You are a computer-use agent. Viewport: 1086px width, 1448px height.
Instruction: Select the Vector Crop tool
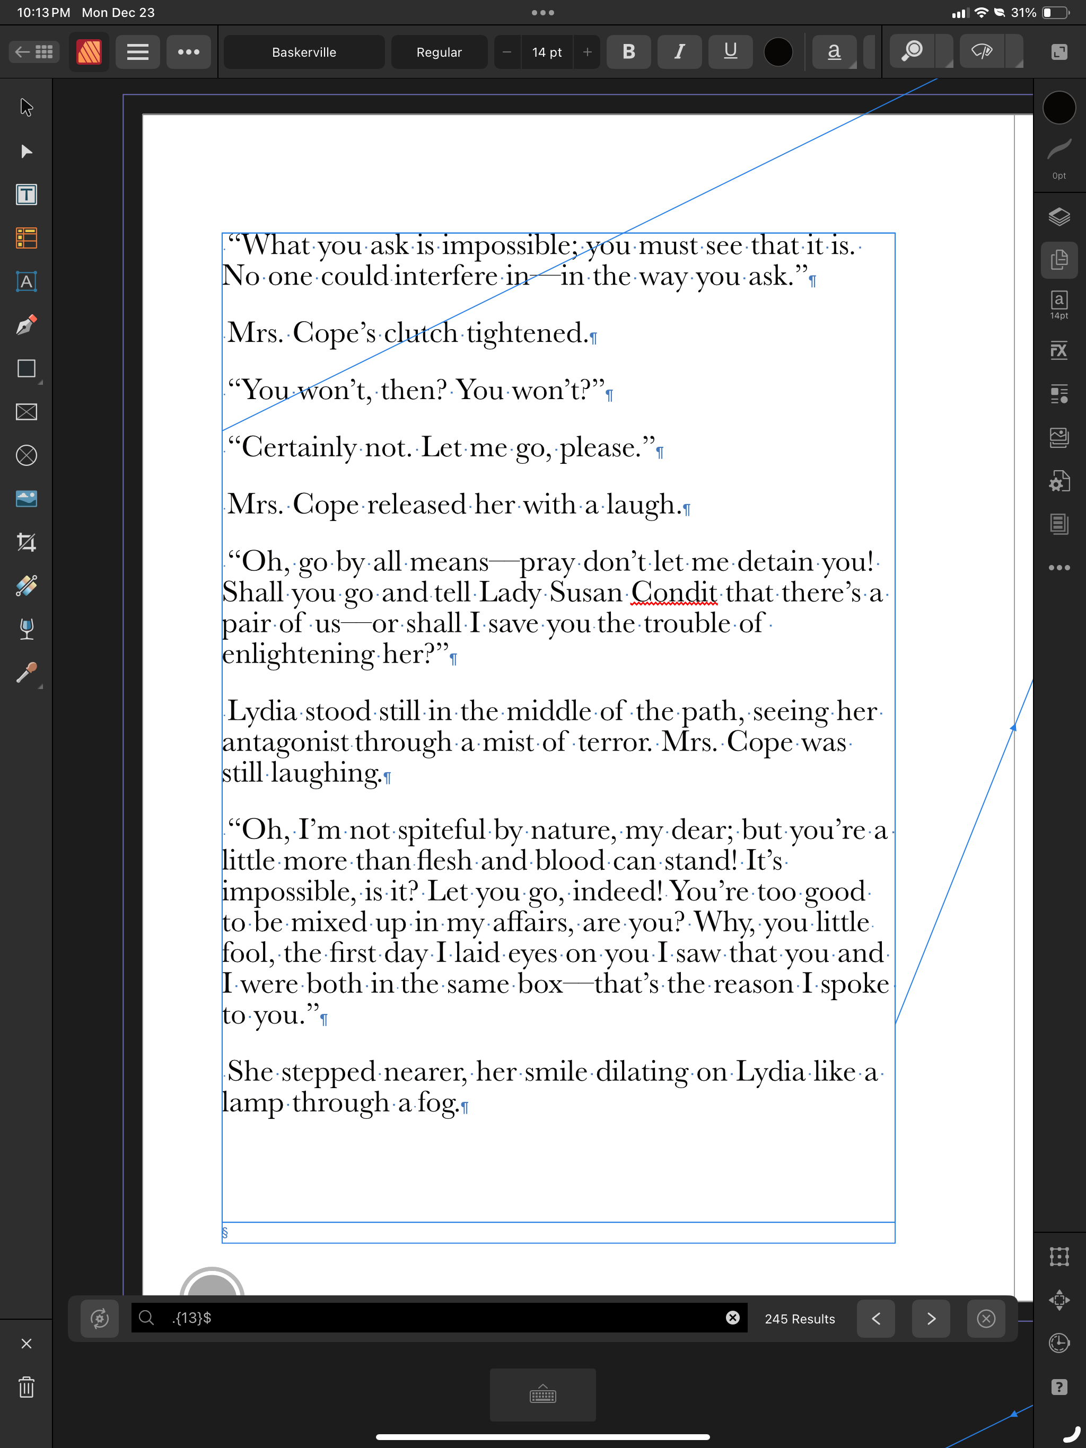pos(26,542)
